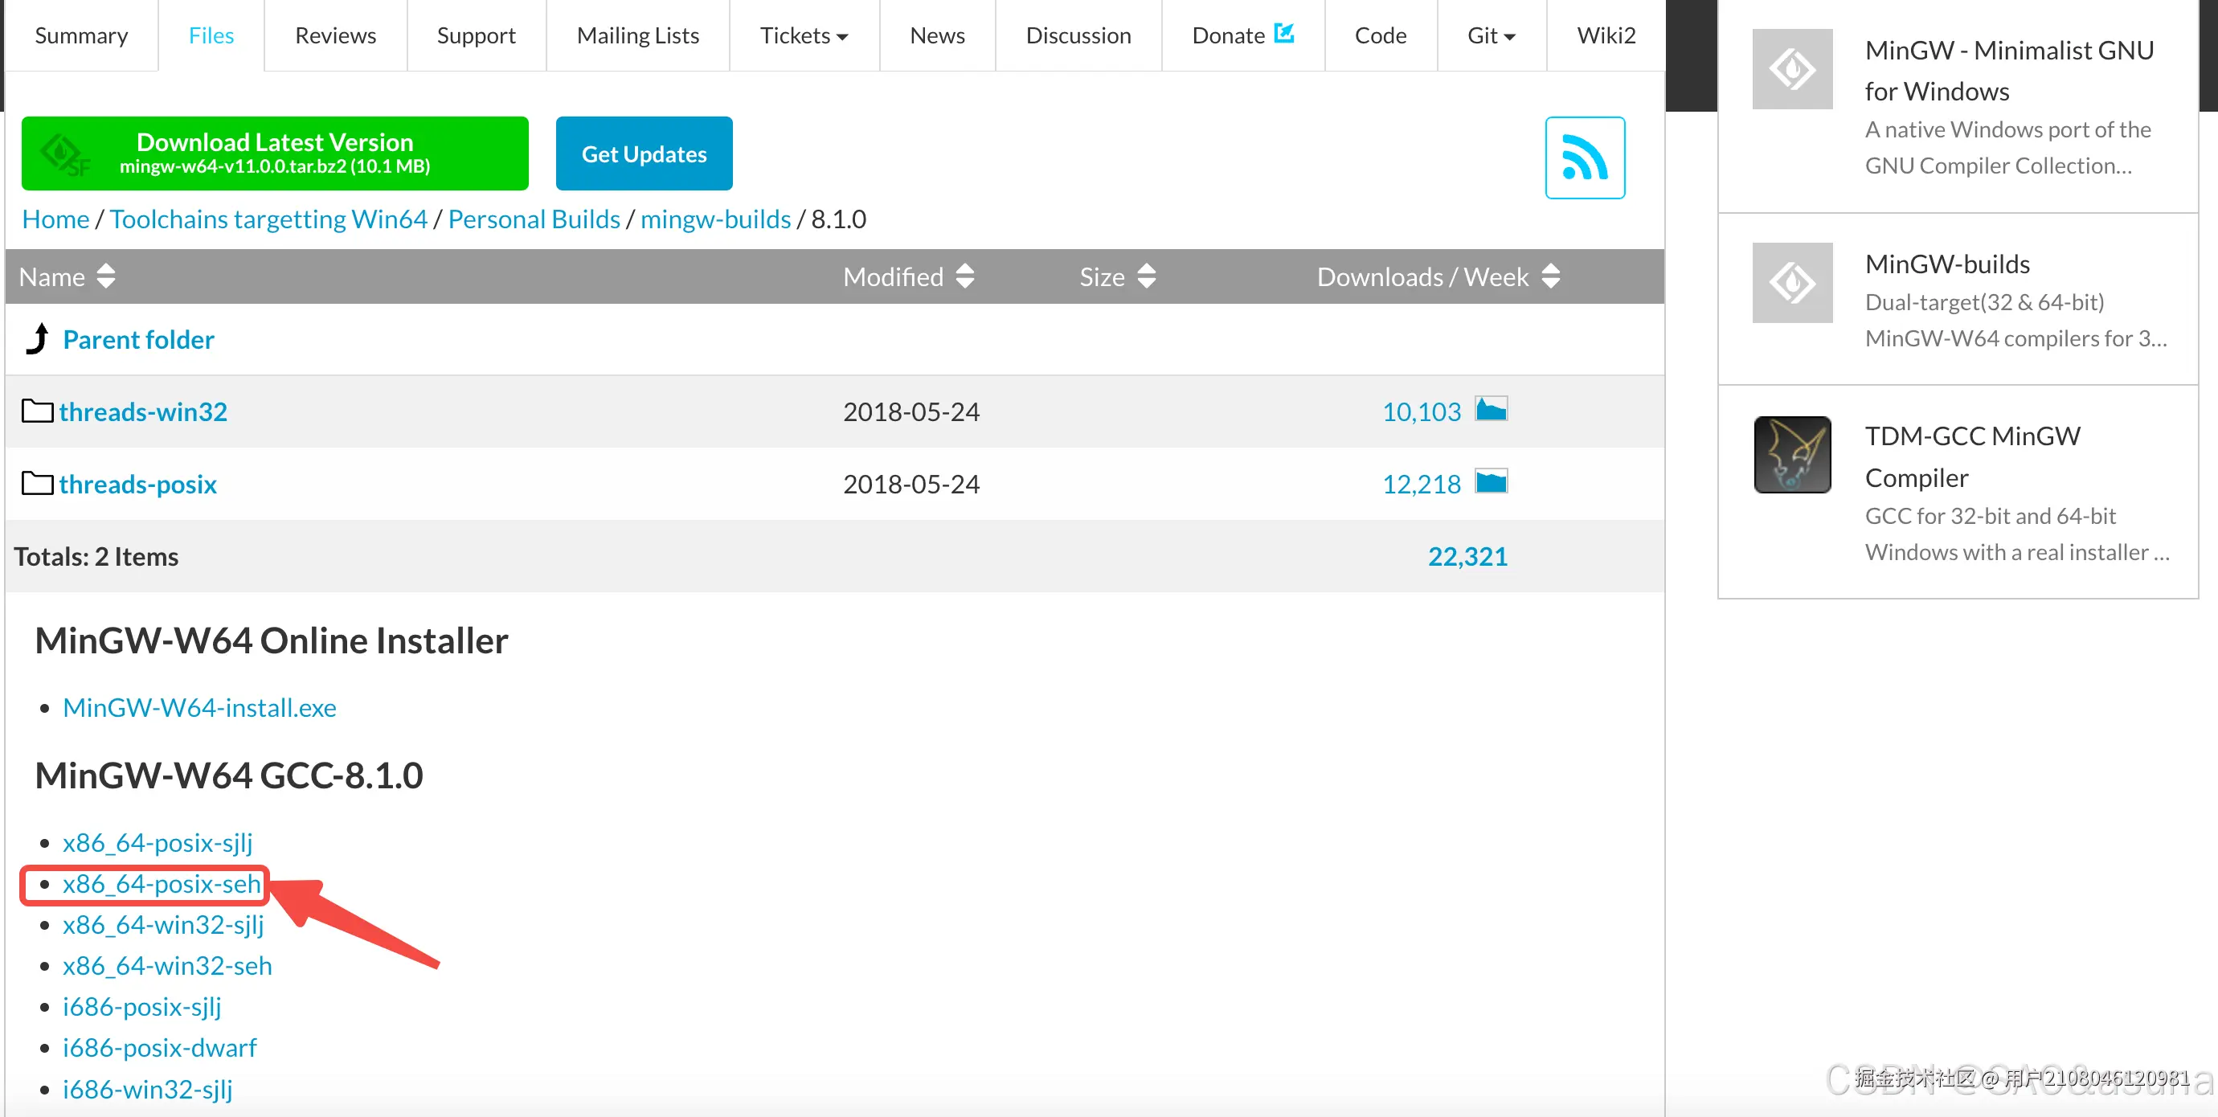
Task: Open the Reviews tab
Action: (335, 36)
